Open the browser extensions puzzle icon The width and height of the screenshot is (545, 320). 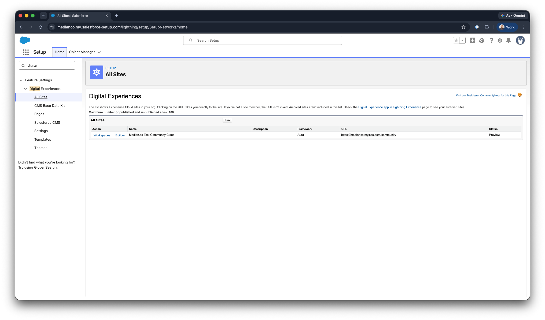click(487, 27)
